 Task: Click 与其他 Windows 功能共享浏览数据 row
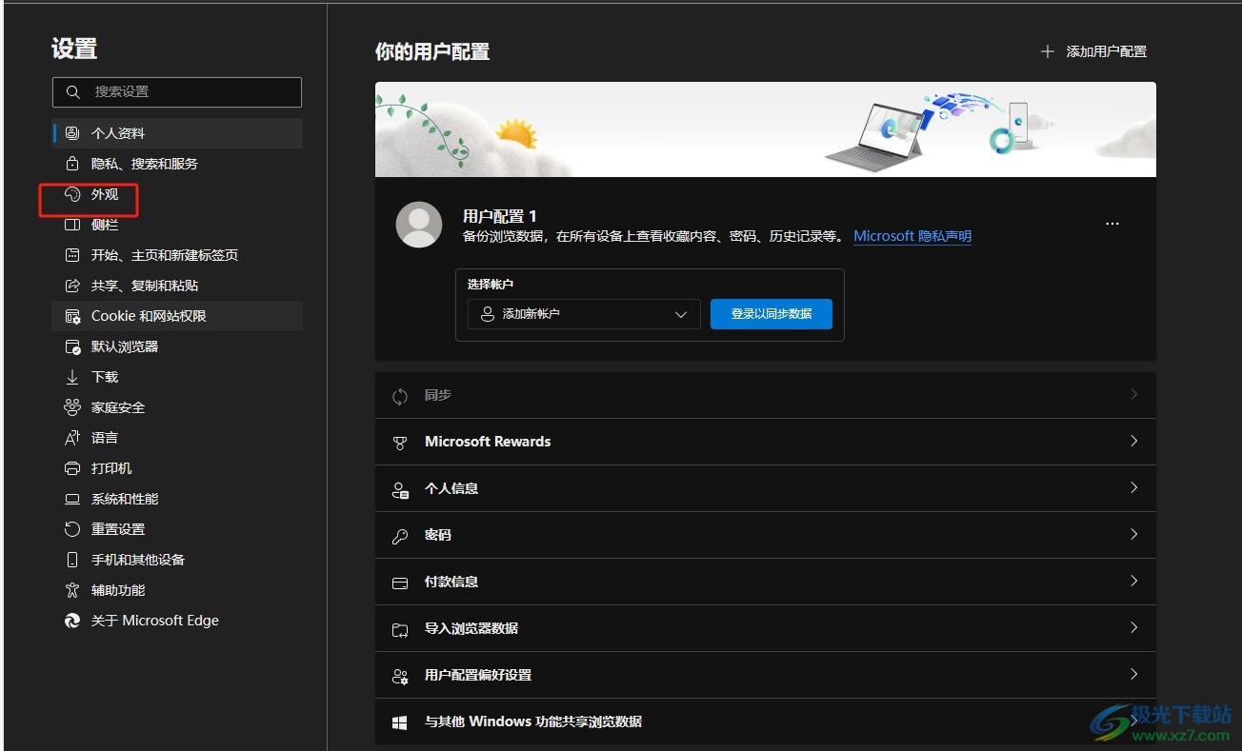click(x=766, y=721)
